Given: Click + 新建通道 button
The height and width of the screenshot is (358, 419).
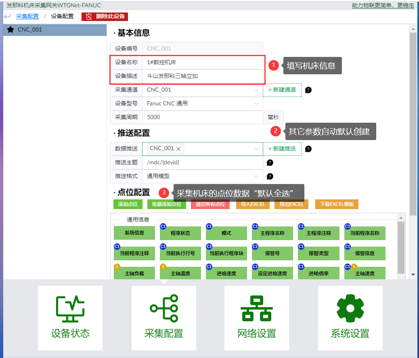Looking at the screenshot, I should 282,90.
